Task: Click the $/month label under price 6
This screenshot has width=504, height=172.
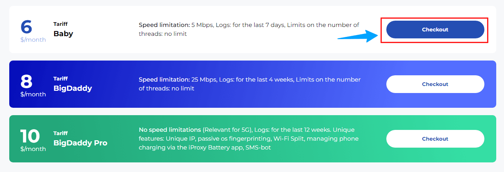Action: (33, 39)
